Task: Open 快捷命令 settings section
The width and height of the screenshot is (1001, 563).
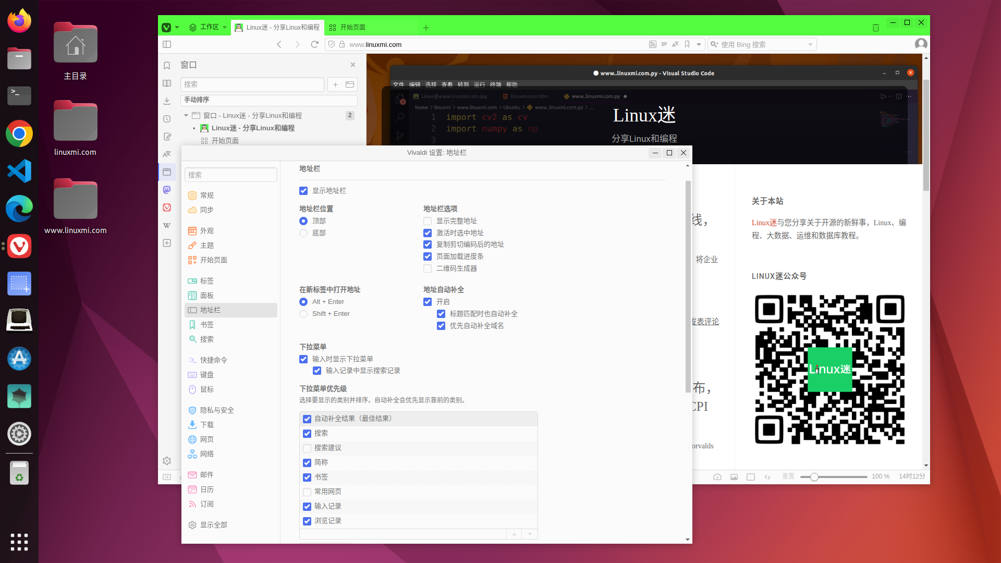Action: [231, 360]
